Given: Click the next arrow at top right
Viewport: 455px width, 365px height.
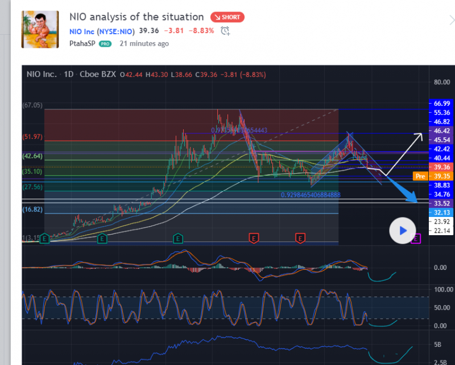Looking at the screenshot, I should [x=450, y=19].
